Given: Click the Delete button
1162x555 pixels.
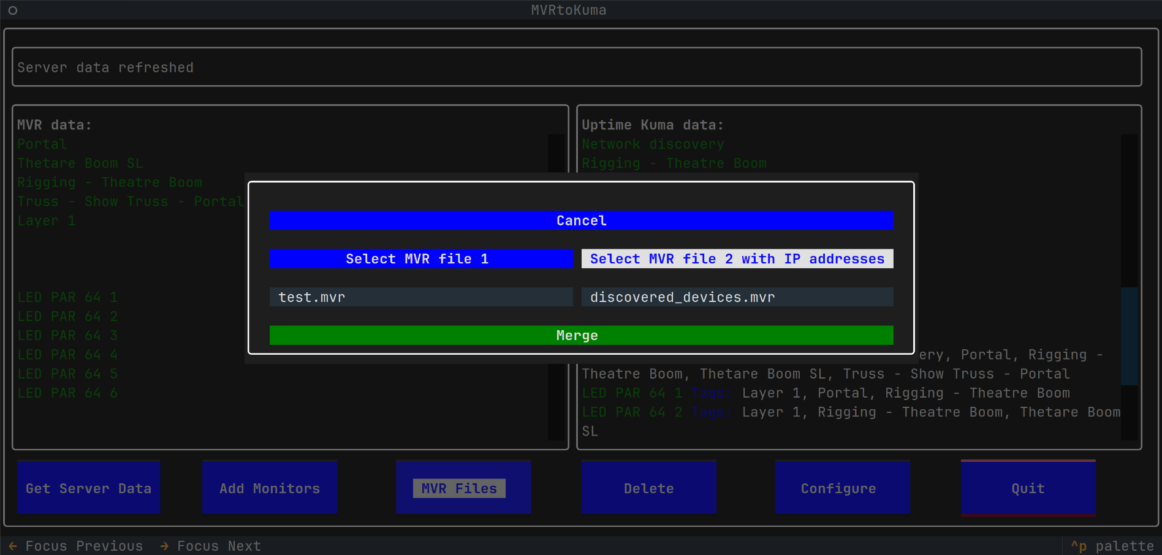Looking at the screenshot, I should tap(649, 488).
